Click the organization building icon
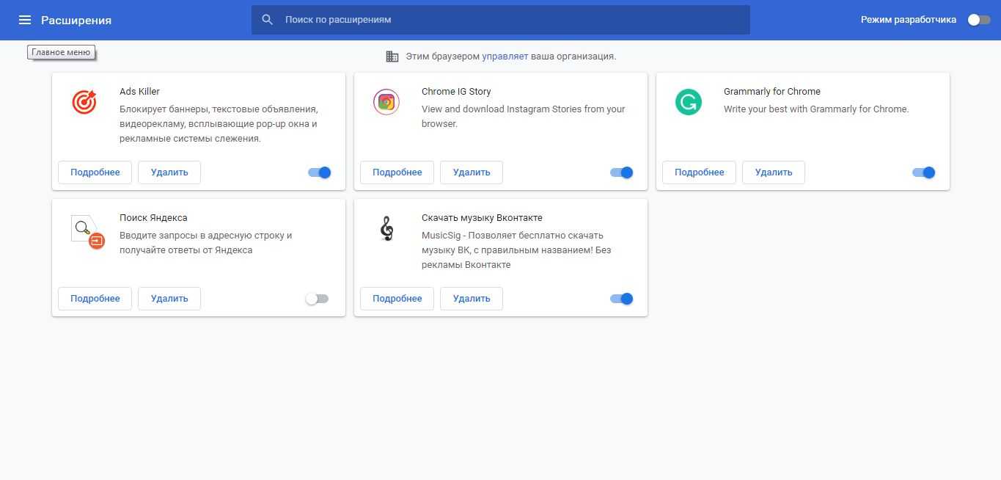This screenshot has width=1001, height=480. (x=392, y=57)
